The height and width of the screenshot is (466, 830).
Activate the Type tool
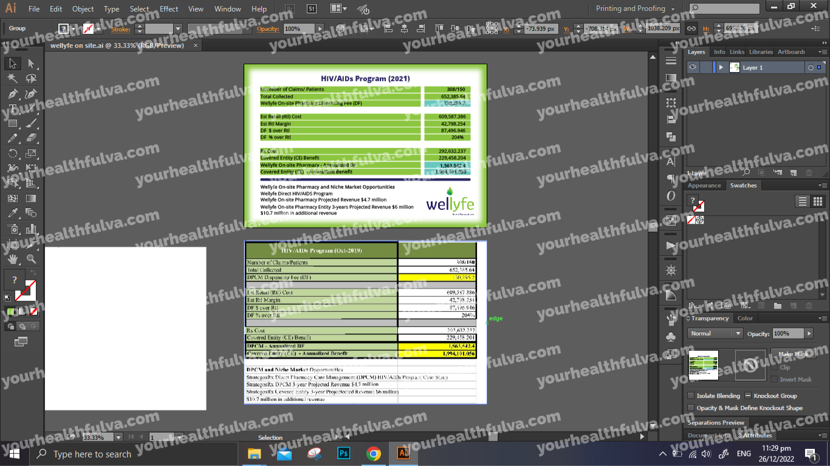tap(12, 108)
